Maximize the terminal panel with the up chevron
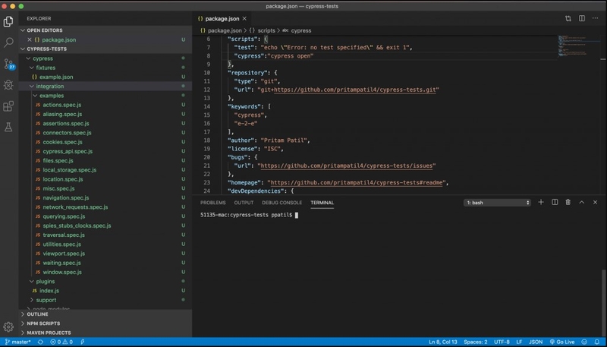 tap(581, 202)
